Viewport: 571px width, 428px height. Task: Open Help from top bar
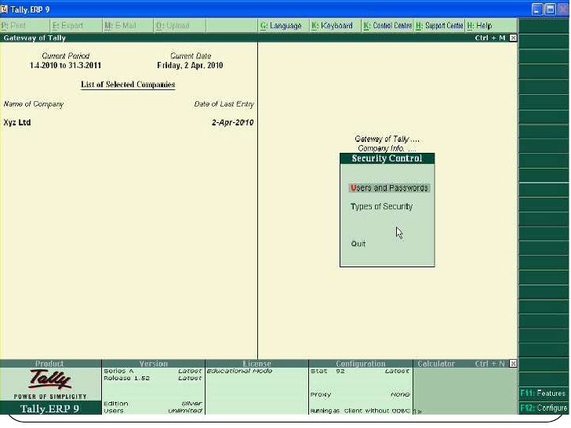coord(480,26)
